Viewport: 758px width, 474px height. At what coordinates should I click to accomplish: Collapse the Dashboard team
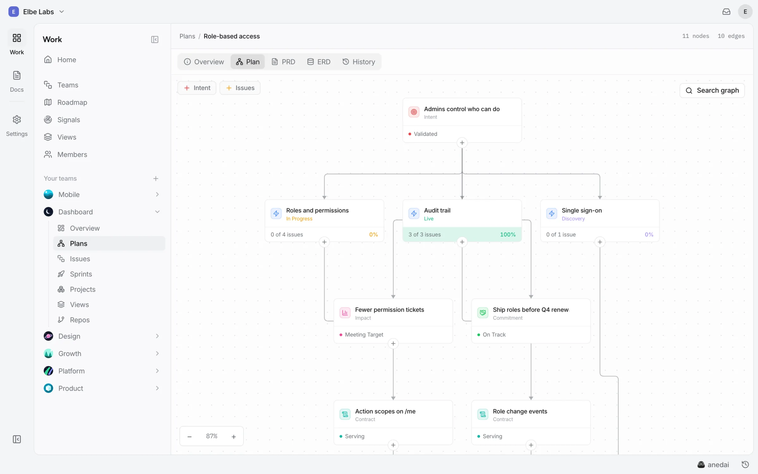157,212
